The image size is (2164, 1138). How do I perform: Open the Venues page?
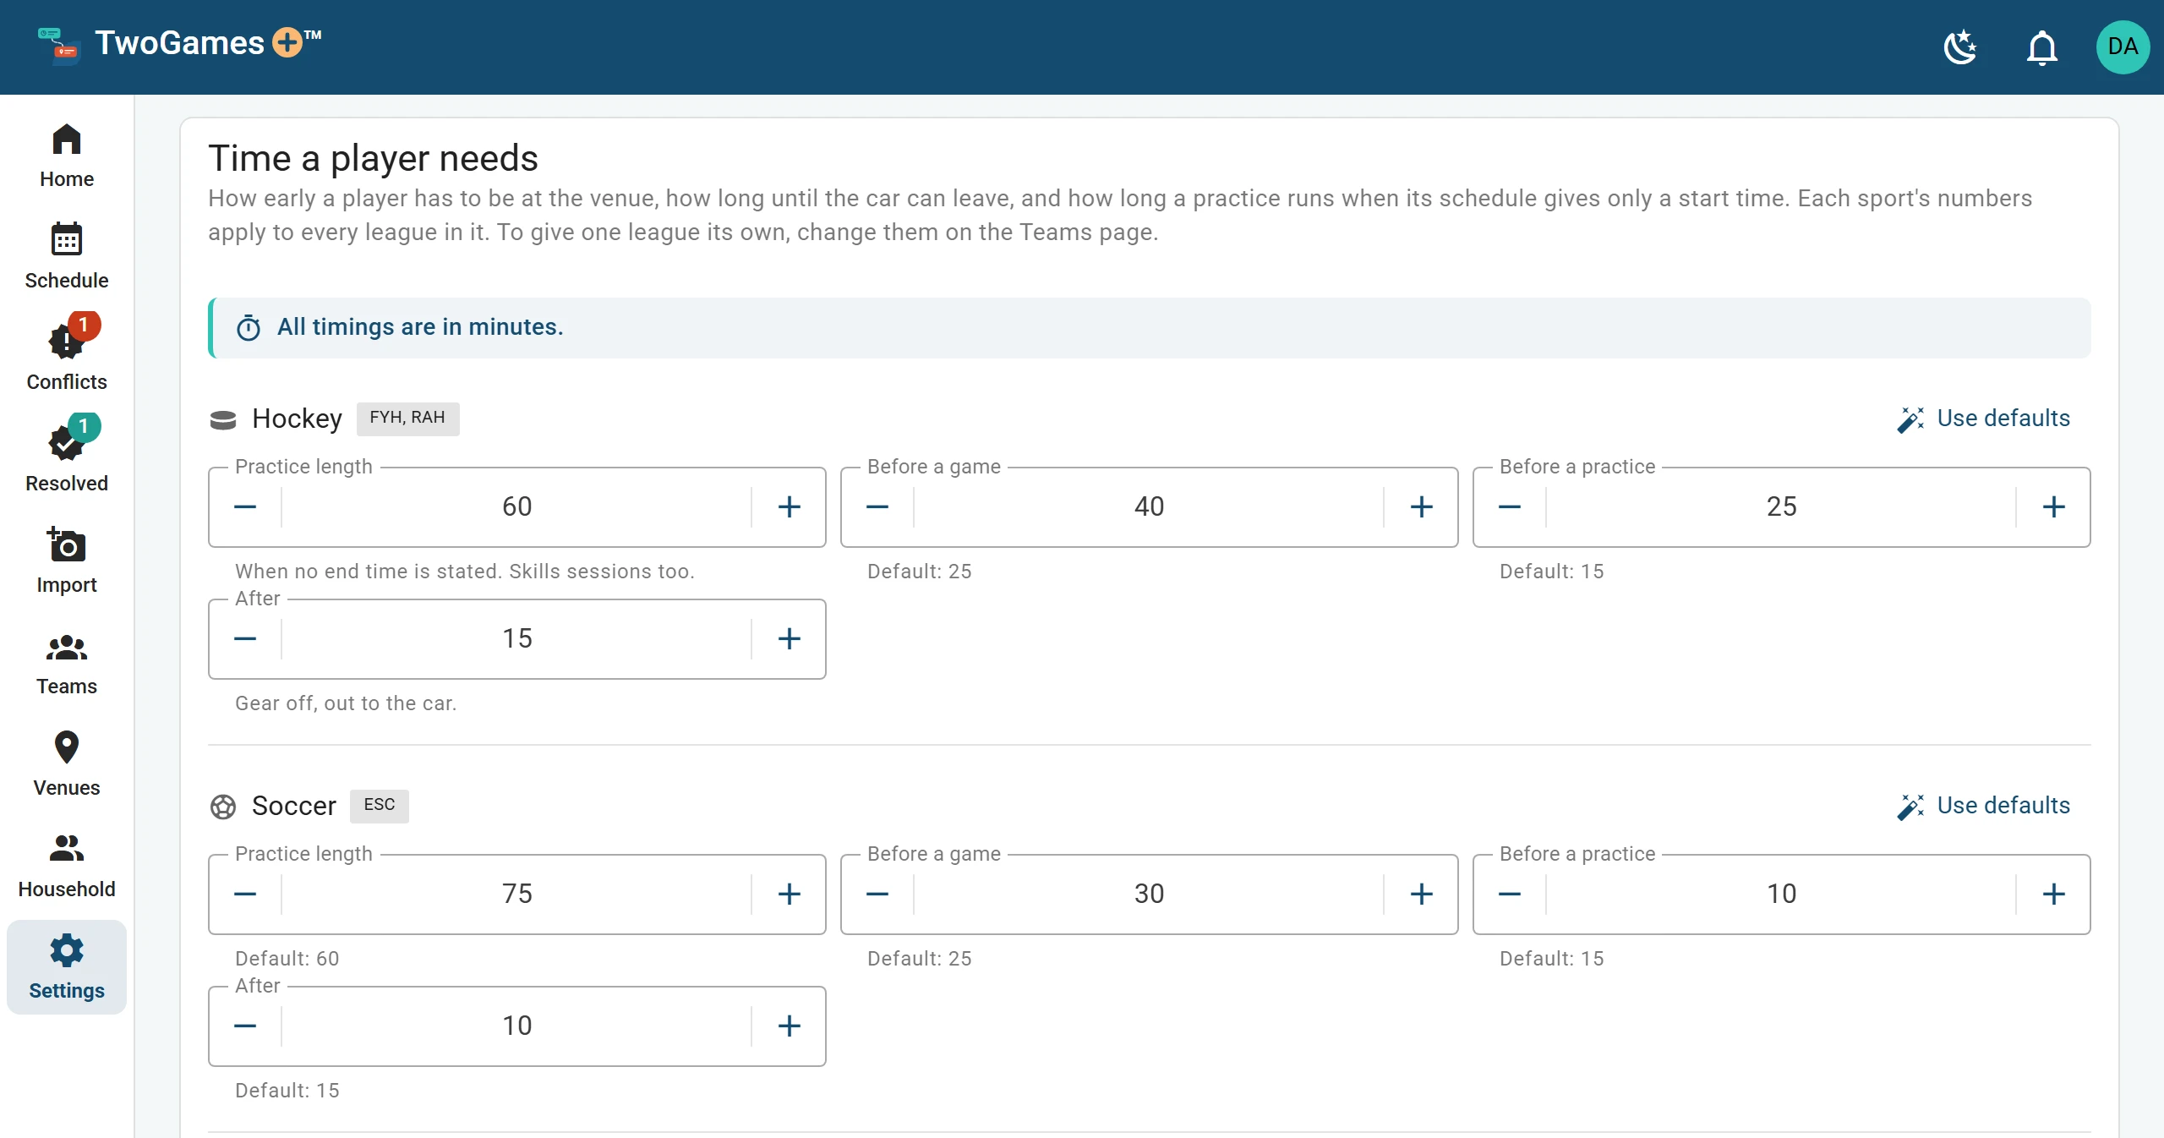[67, 765]
